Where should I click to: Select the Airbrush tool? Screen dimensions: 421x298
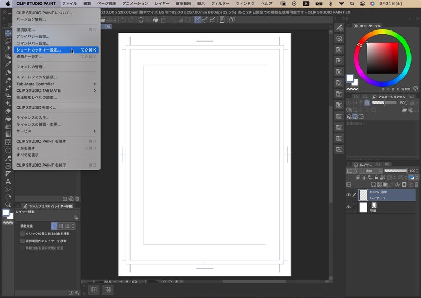(x=8, y=96)
